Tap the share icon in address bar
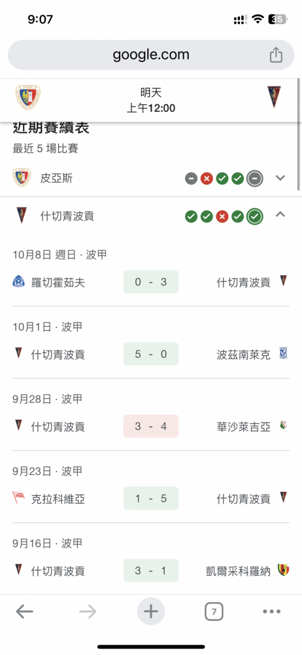 (x=276, y=55)
